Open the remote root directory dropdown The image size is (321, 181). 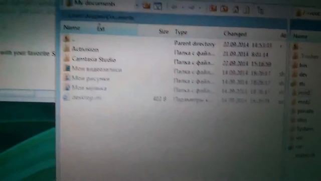(309, 14)
